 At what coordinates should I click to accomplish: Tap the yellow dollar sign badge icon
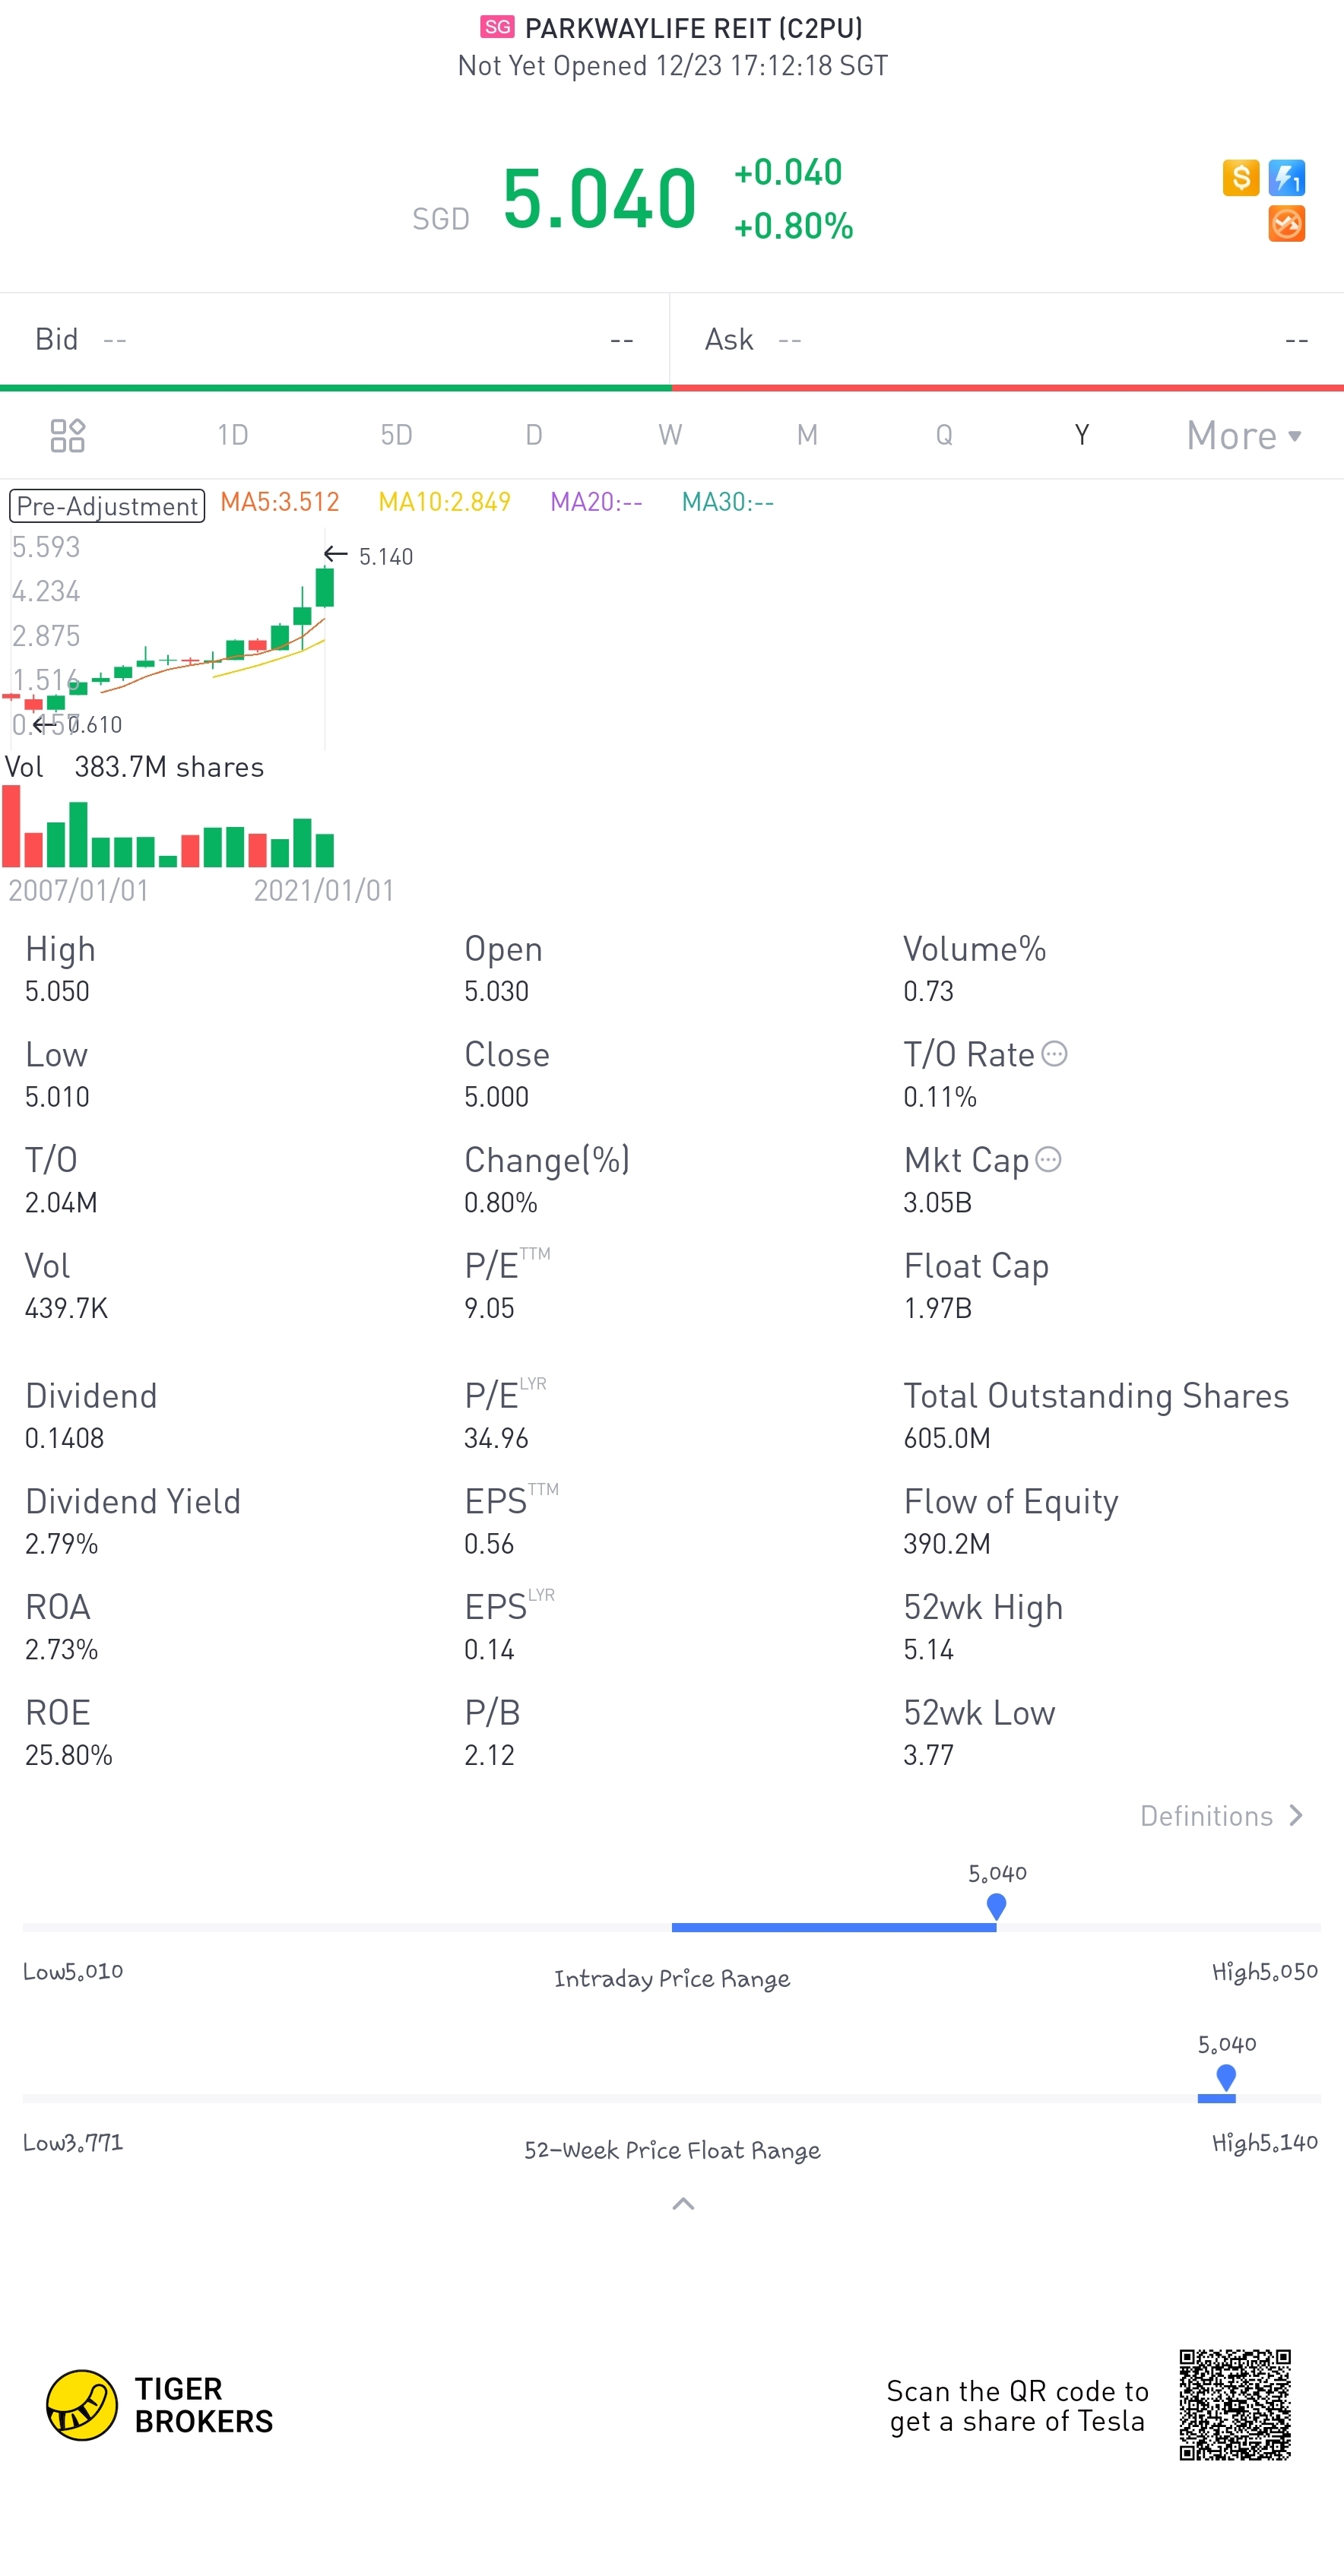point(1241,178)
